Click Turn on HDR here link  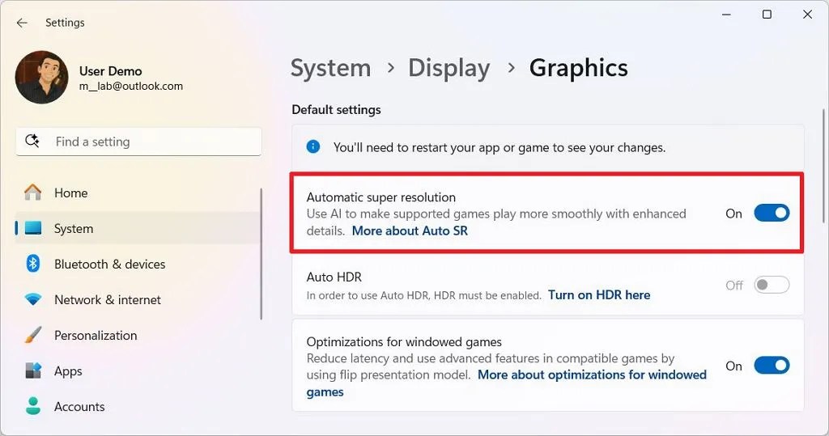click(599, 295)
